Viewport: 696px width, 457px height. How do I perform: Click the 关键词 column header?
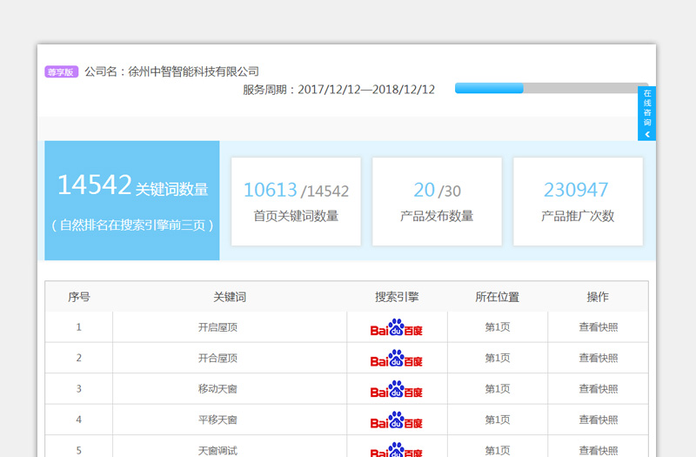230,297
